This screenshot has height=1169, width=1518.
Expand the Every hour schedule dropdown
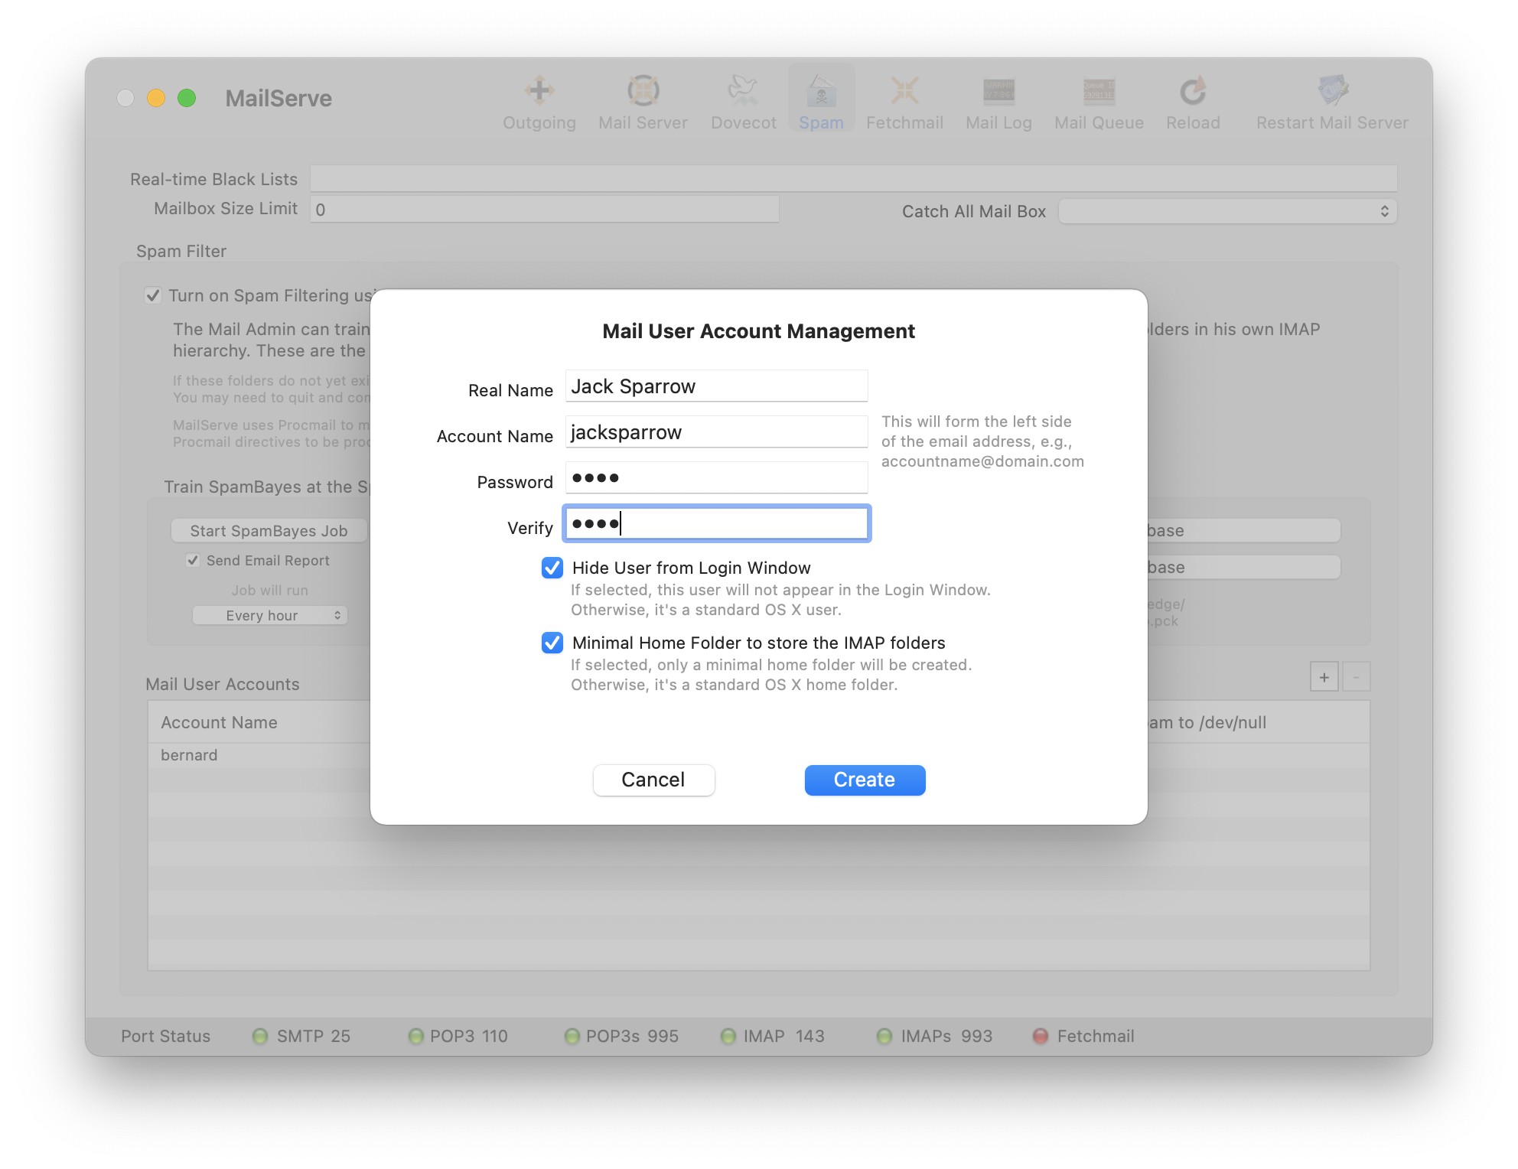[269, 616]
